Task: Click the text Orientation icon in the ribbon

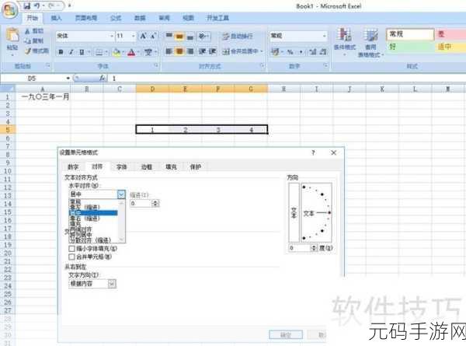Action: coord(203,36)
